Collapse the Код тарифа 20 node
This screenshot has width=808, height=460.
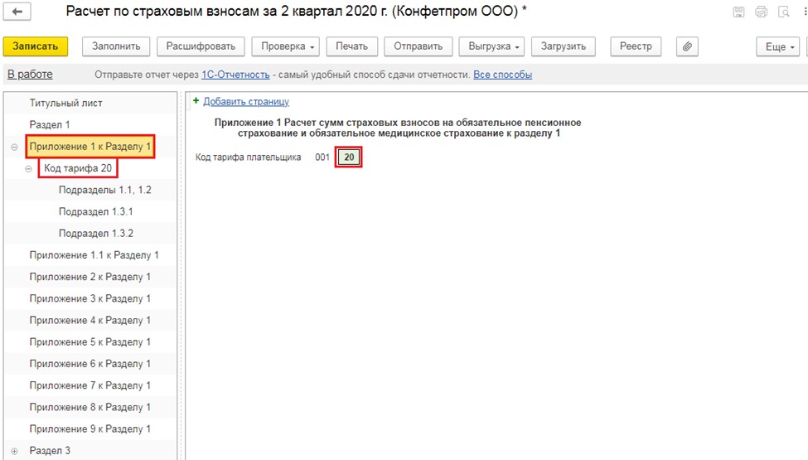click(x=28, y=169)
